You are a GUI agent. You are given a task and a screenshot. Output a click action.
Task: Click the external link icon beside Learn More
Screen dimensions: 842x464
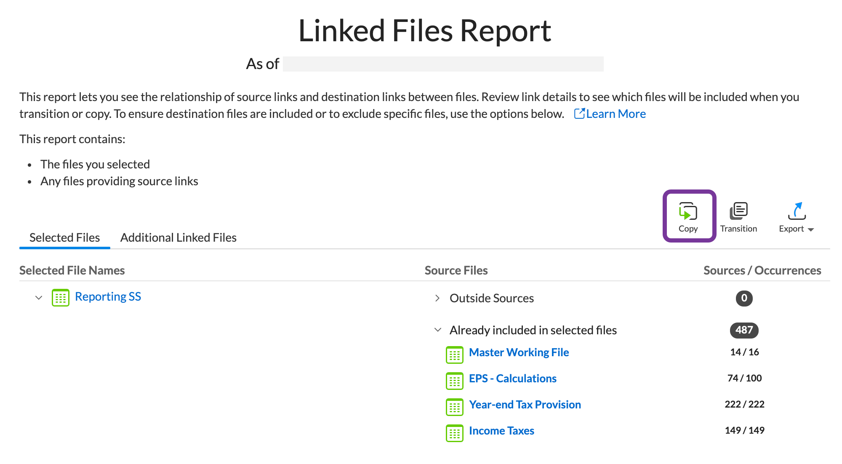tap(579, 114)
